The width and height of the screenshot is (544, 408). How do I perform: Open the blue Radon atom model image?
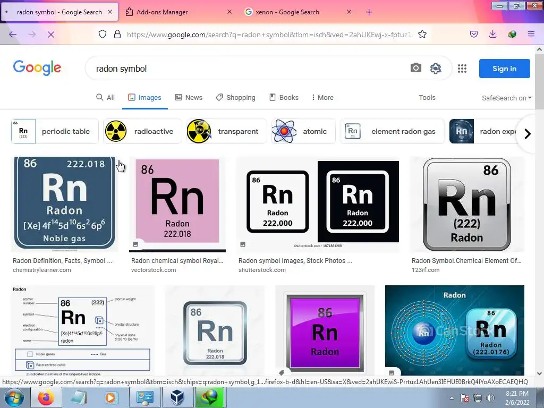[455, 330]
